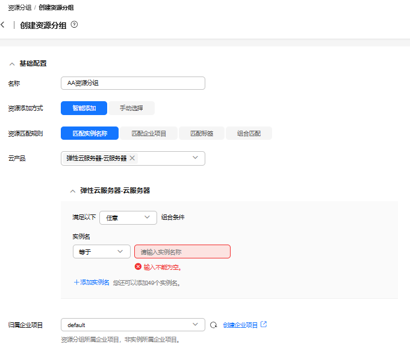Click the 输入不能为空 error message
The height and width of the screenshot is (353, 410).
163,267
